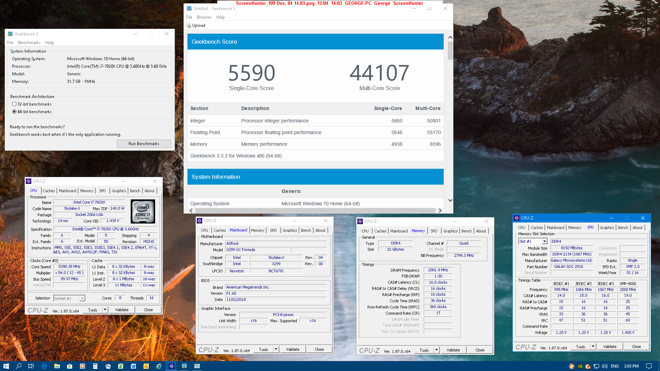Click the Core Speed value 5398.35 MHz
This screenshot has width=660, height=371.
click(x=69, y=266)
